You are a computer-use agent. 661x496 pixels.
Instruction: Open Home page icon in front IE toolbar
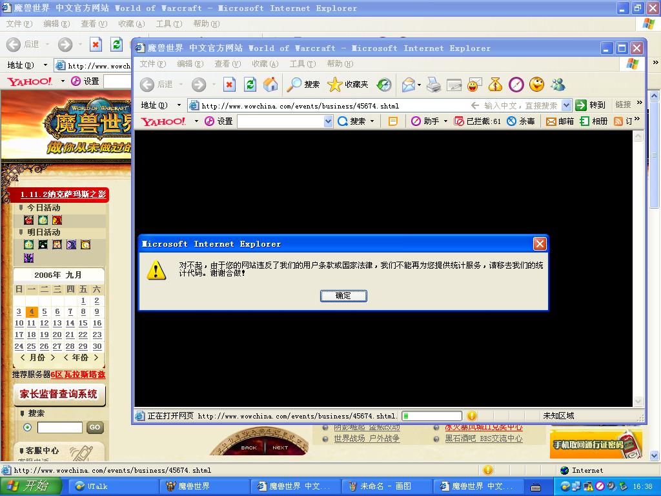(x=270, y=85)
